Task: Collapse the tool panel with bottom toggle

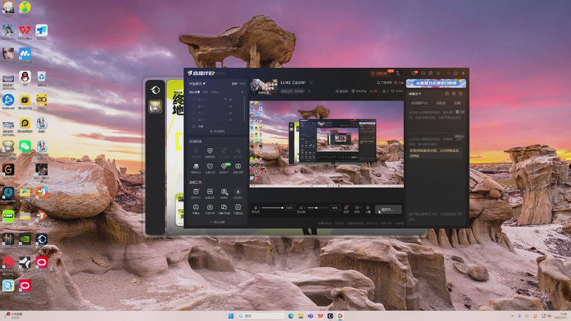Action: [217, 222]
